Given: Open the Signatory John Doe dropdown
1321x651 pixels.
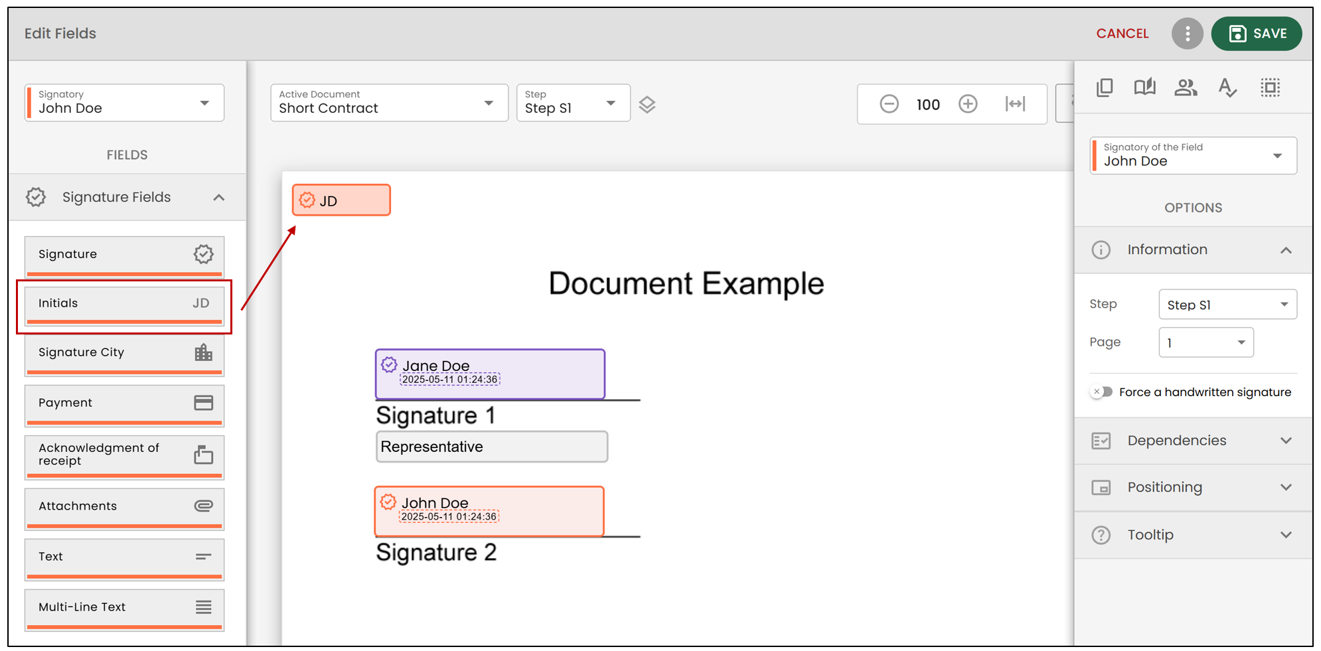Looking at the screenshot, I should [x=125, y=102].
